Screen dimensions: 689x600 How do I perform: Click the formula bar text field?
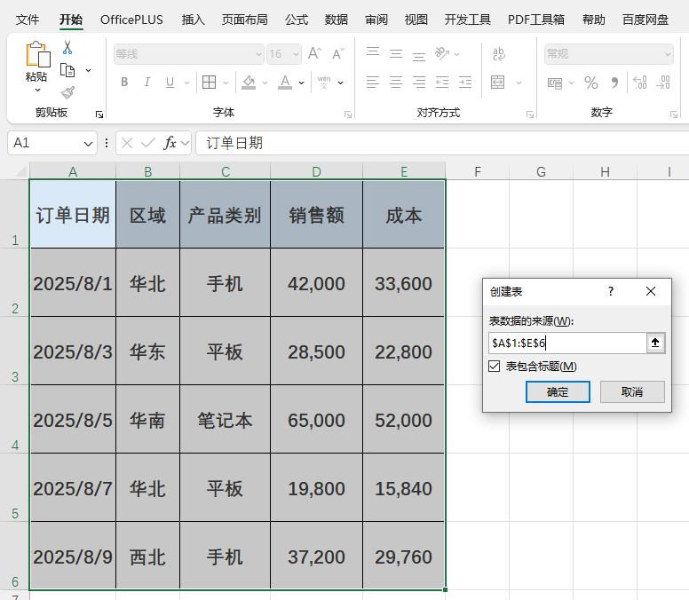(442, 143)
